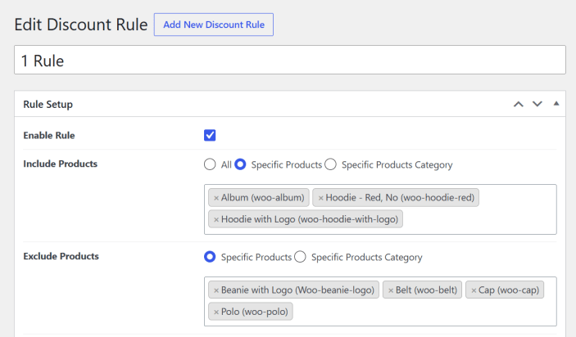576x337 pixels.
Task: Click Album (woo-album) tag text
Action: (263, 198)
